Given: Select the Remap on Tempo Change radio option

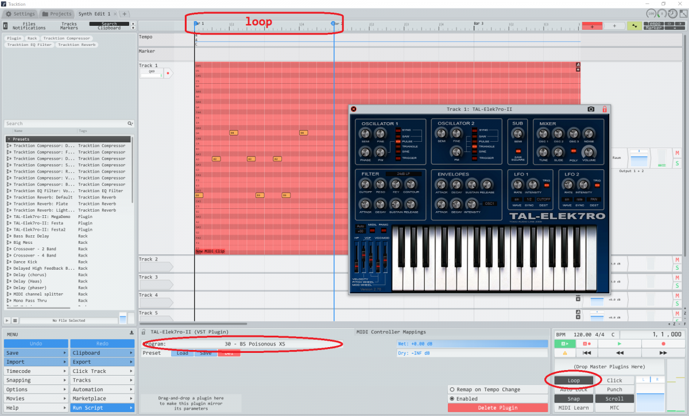Looking at the screenshot, I should (x=499, y=390).
